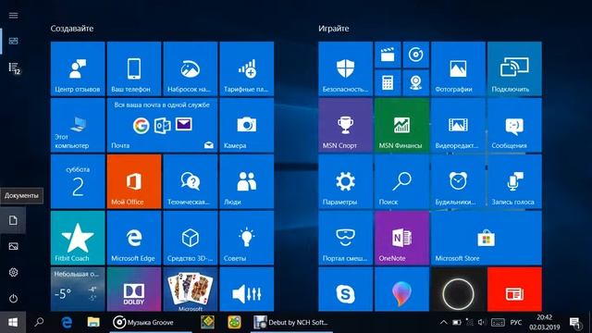
Task: Click the Windows Start button
Action: 13,323
